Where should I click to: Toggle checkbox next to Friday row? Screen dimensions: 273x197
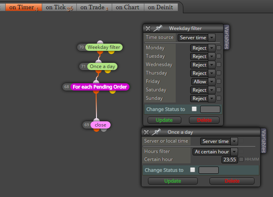[x=219, y=81]
